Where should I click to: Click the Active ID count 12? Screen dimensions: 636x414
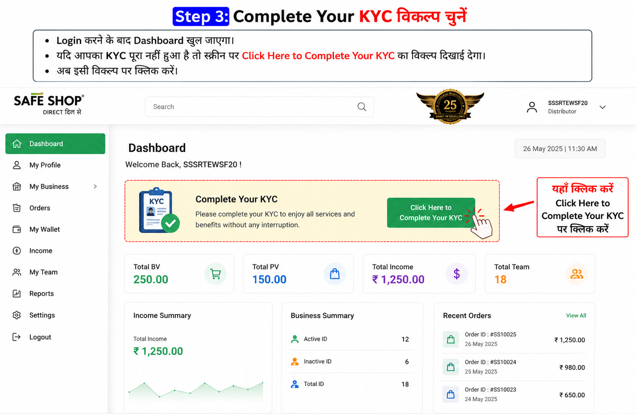pos(405,339)
